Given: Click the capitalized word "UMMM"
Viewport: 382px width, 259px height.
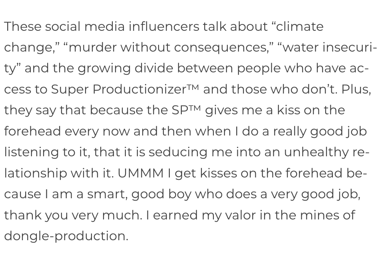Looking at the screenshot, I should (141, 173).
